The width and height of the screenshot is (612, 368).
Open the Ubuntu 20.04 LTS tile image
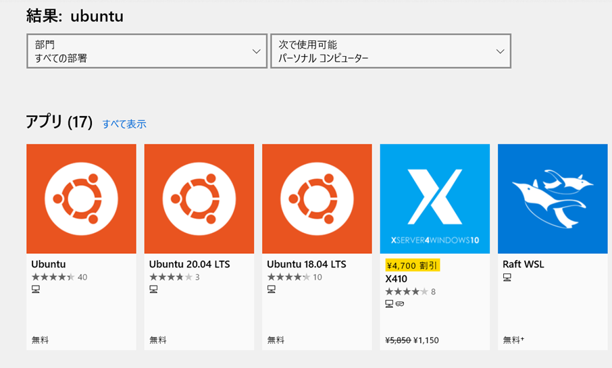click(x=199, y=199)
